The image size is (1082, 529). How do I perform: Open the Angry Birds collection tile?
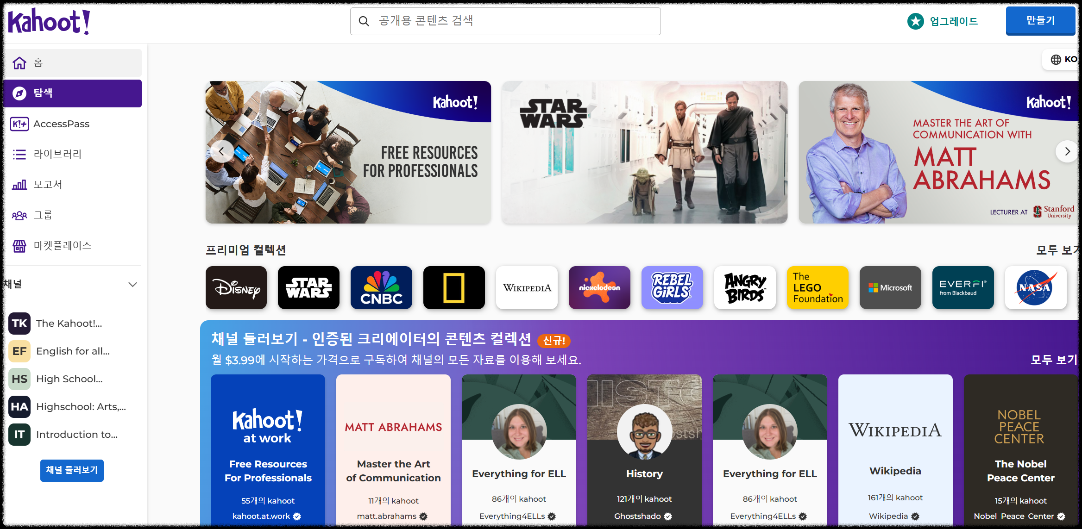coord(745,287)
